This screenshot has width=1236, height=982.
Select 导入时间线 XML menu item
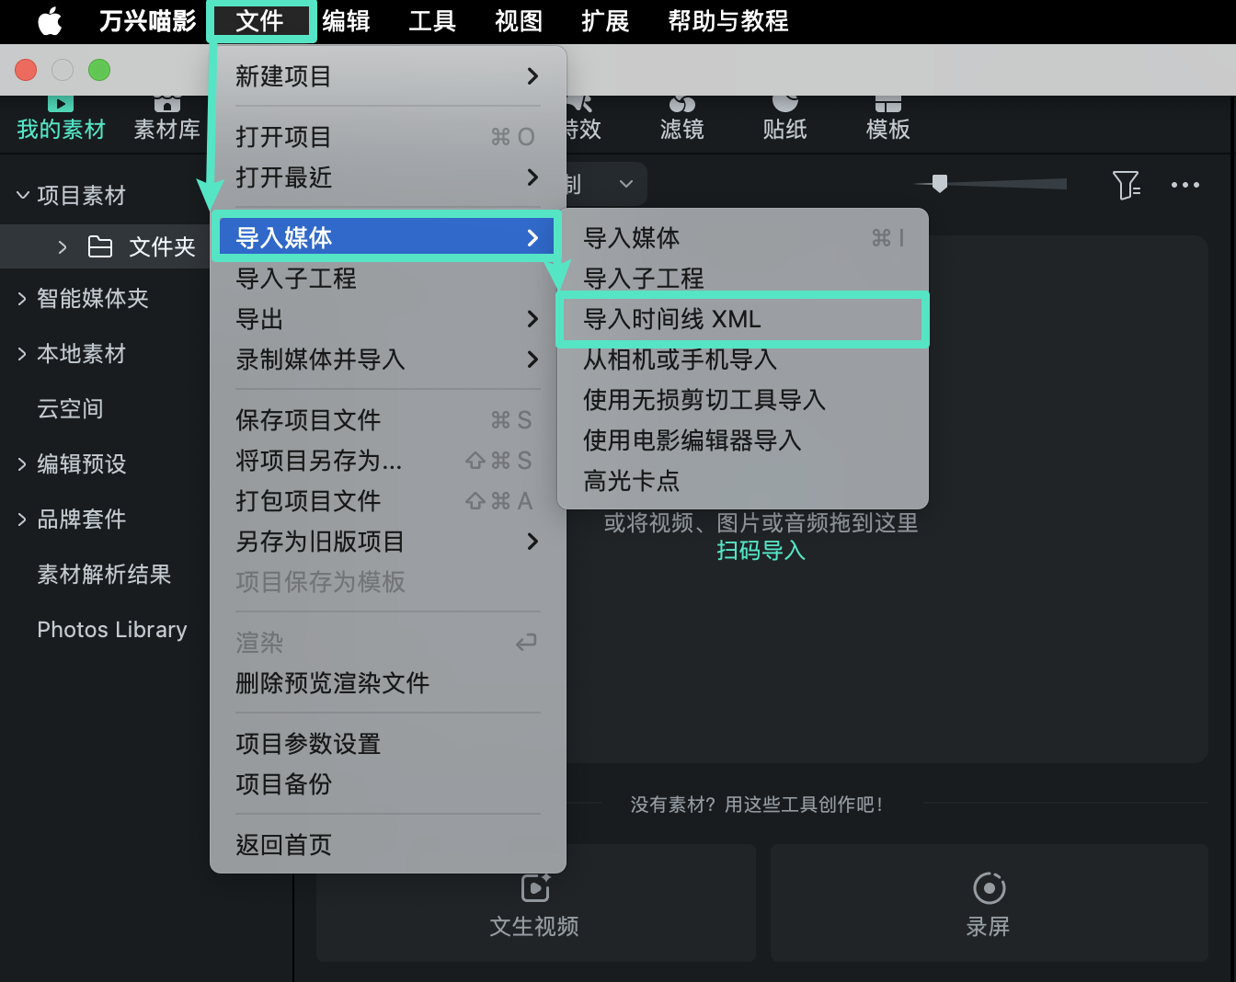click(743, 319)
